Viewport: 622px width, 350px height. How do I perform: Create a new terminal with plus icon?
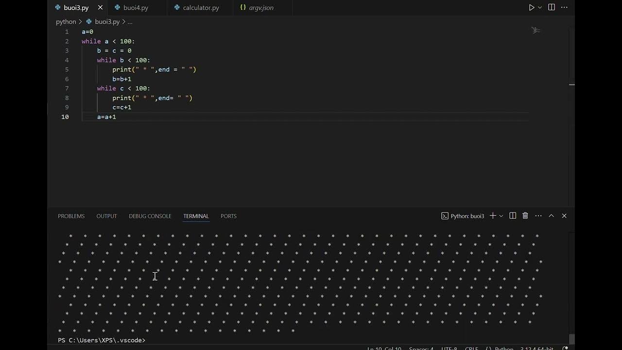click(493, 216)
